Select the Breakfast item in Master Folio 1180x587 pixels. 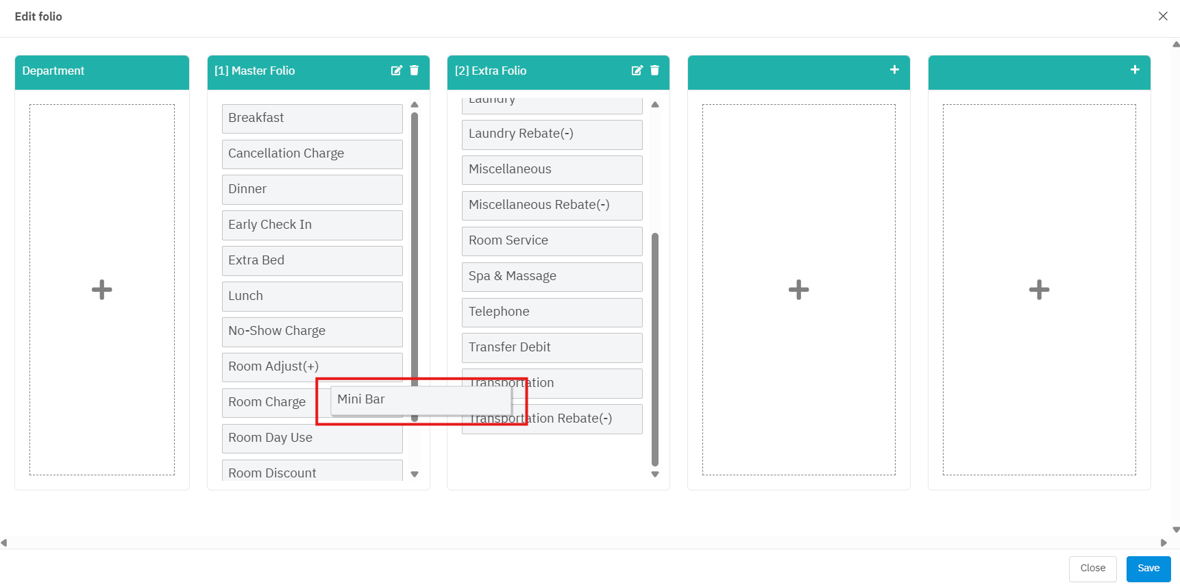(312, 118)
